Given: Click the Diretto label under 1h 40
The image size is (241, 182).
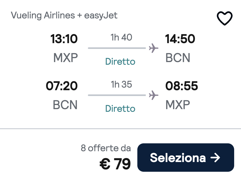Looking at the screenshot, I should click(120, 62).
